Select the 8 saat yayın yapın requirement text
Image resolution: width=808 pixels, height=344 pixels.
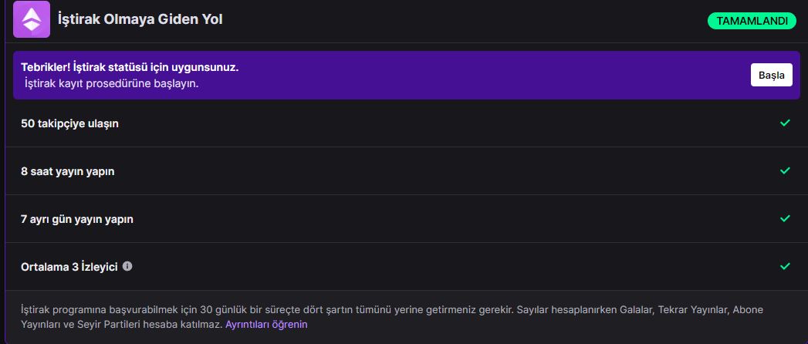(68, 171)
